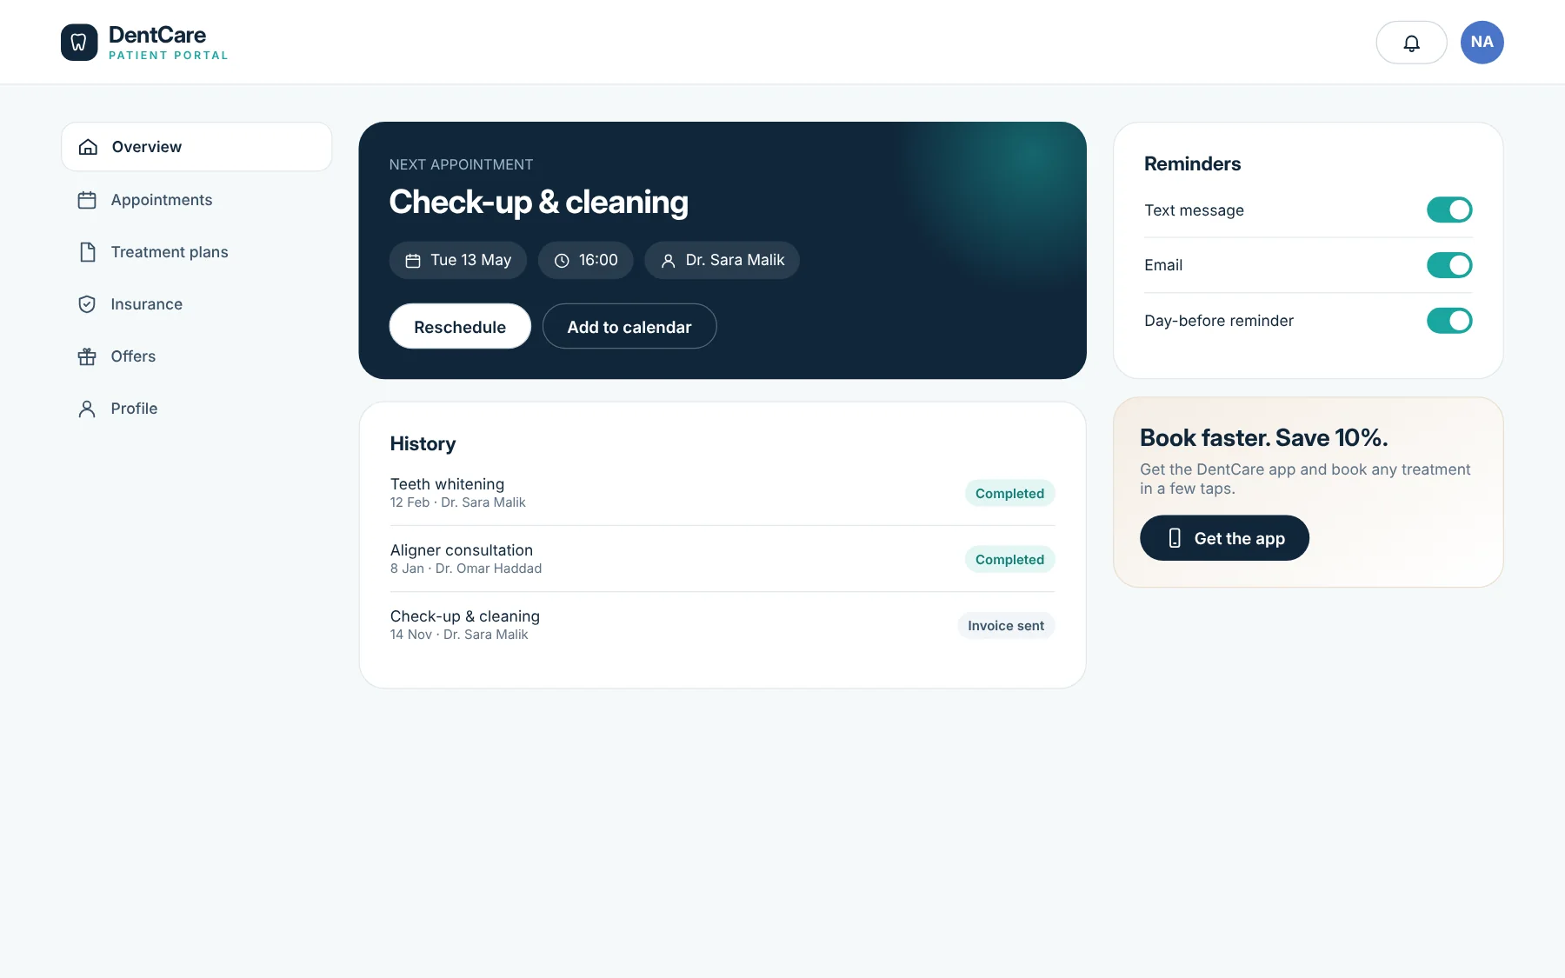Screen dimensions: 1565x978
Task: Click the Check-up & cleaning appointment heading
Action: point(538,202)
